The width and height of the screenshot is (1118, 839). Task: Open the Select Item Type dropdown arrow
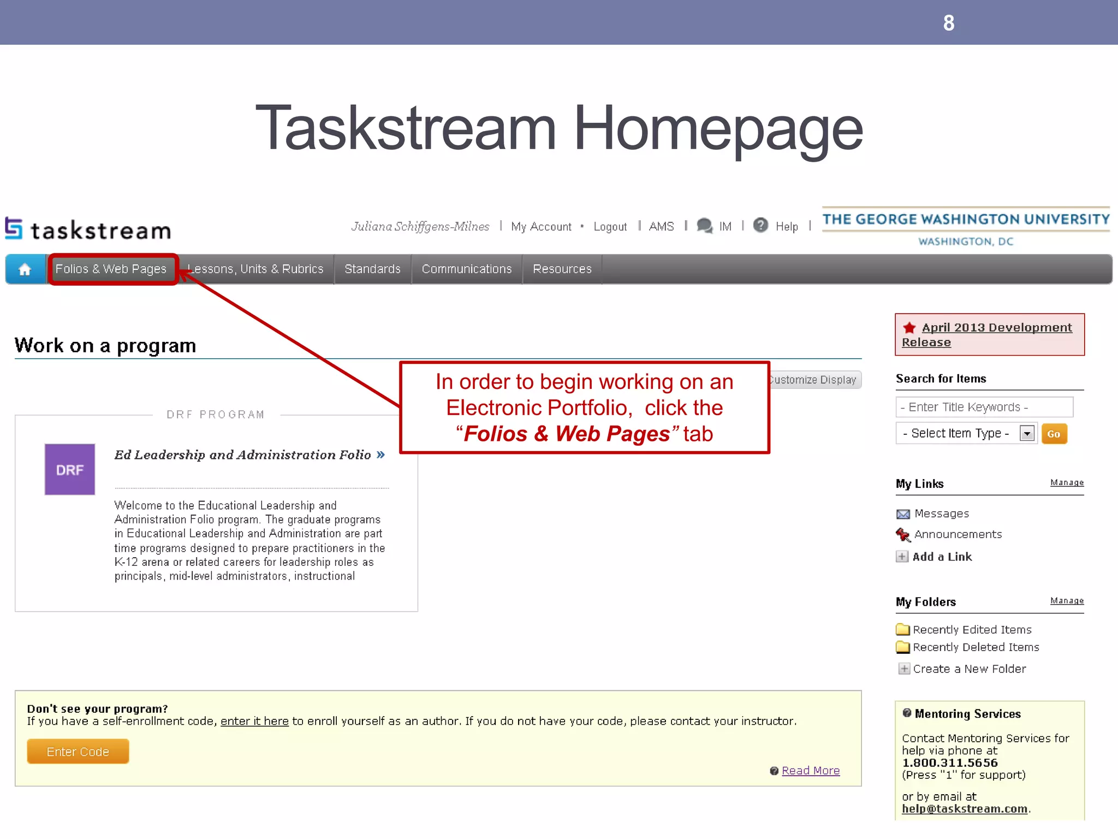tap(1027, 434)
